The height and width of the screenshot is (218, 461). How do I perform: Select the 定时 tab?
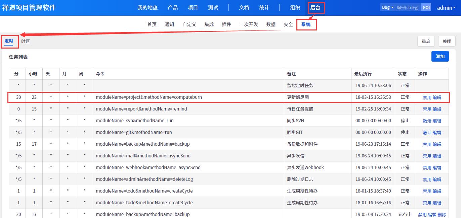point(9,41)
